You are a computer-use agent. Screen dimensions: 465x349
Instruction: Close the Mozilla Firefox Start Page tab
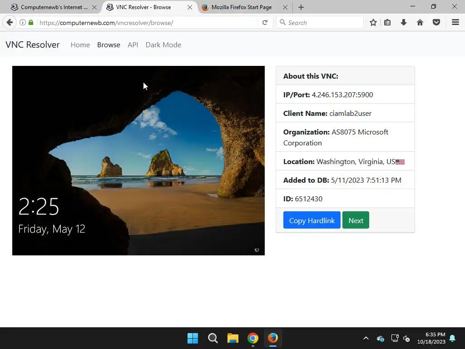coord(285,7)
